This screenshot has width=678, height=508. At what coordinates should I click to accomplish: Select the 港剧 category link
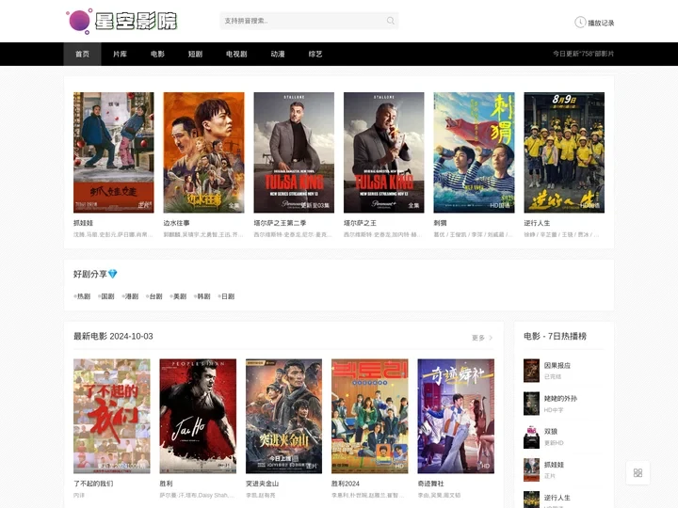tap(130, 296)
